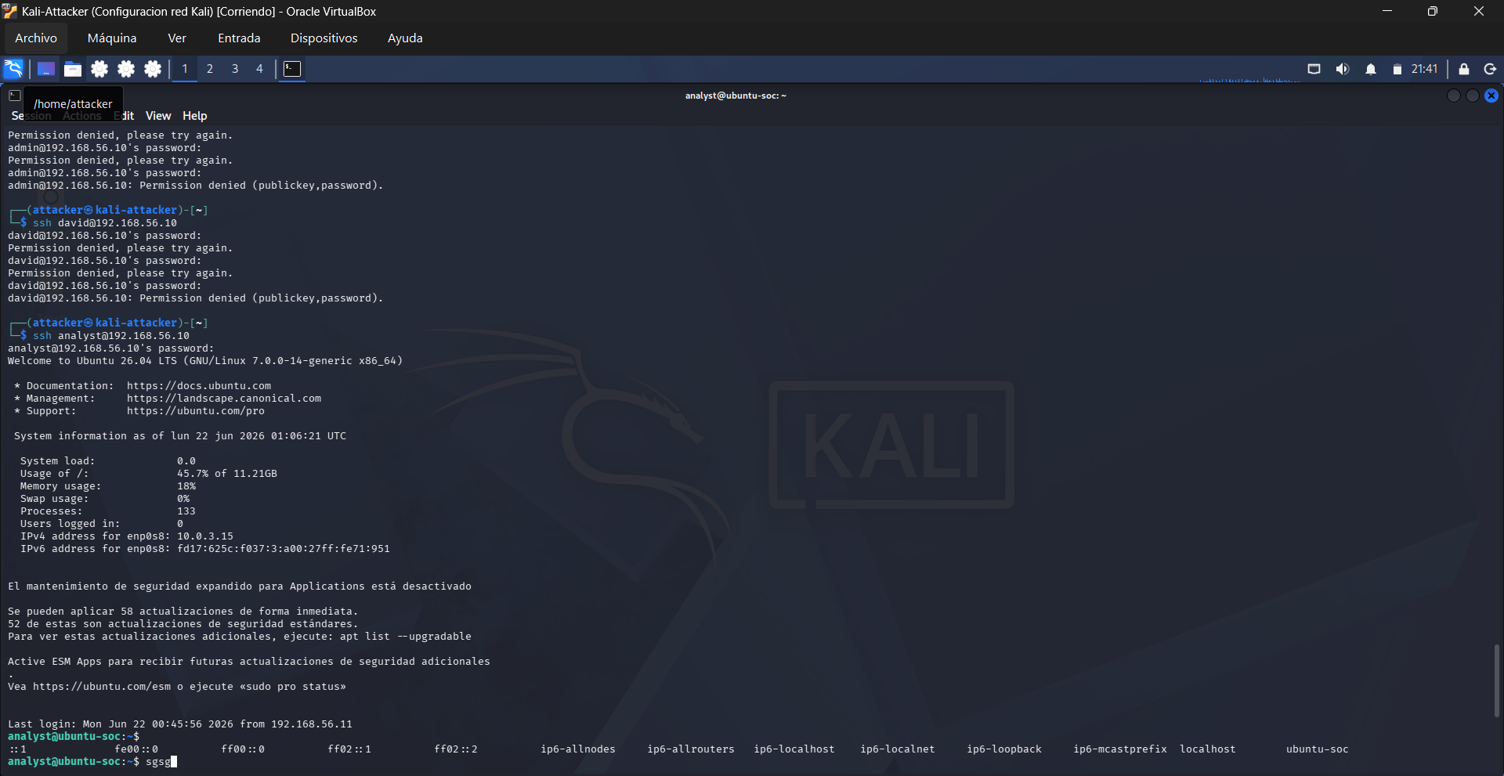The width and height of the screenshot is (1504, 776).
Task: Click the sgsg command input at the prompt
Action: [158, 762]
